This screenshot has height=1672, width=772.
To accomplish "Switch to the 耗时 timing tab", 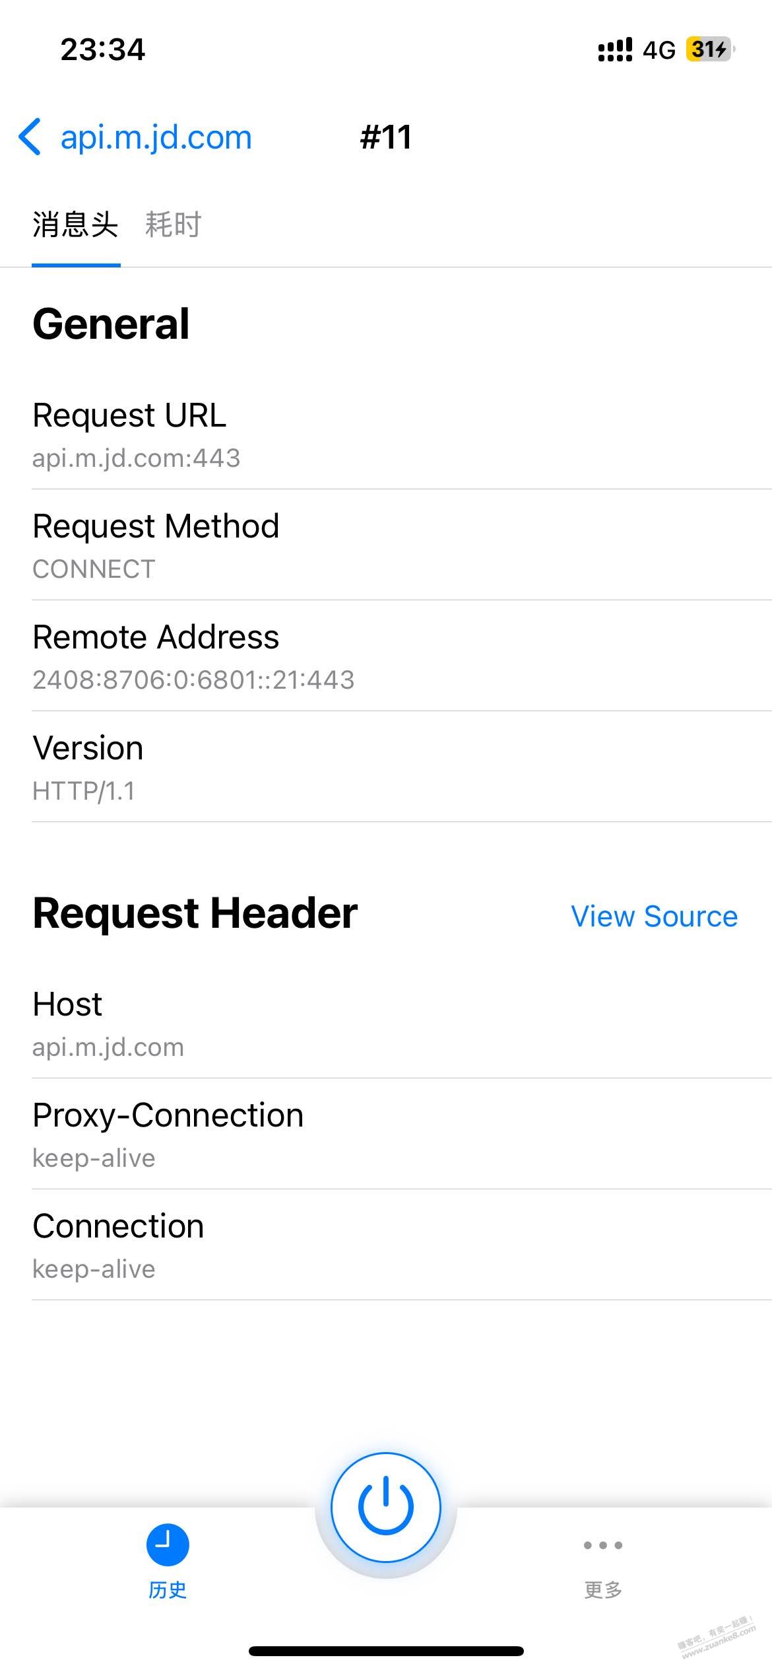I will coord(173,225).
